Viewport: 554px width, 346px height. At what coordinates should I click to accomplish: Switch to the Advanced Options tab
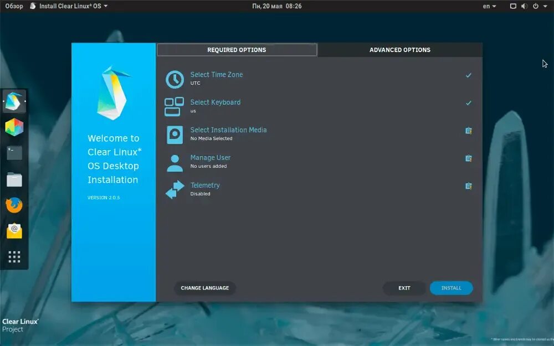[x=400, y=50]
